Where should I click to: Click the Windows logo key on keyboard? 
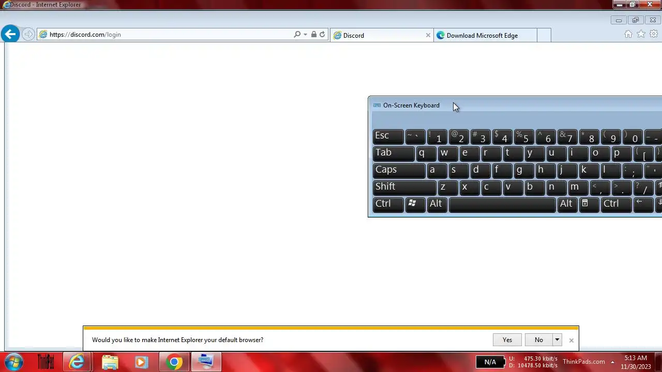click(x=415, y=205)
